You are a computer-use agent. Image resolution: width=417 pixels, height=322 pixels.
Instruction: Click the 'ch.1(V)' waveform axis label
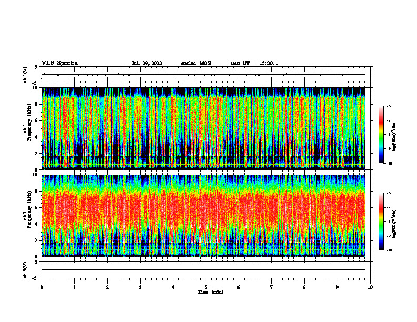(x=25, y=75)
